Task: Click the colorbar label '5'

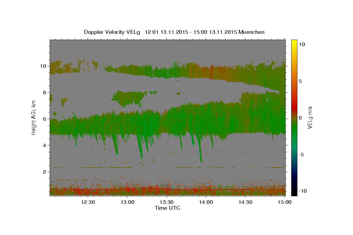Action: [300, 81]
